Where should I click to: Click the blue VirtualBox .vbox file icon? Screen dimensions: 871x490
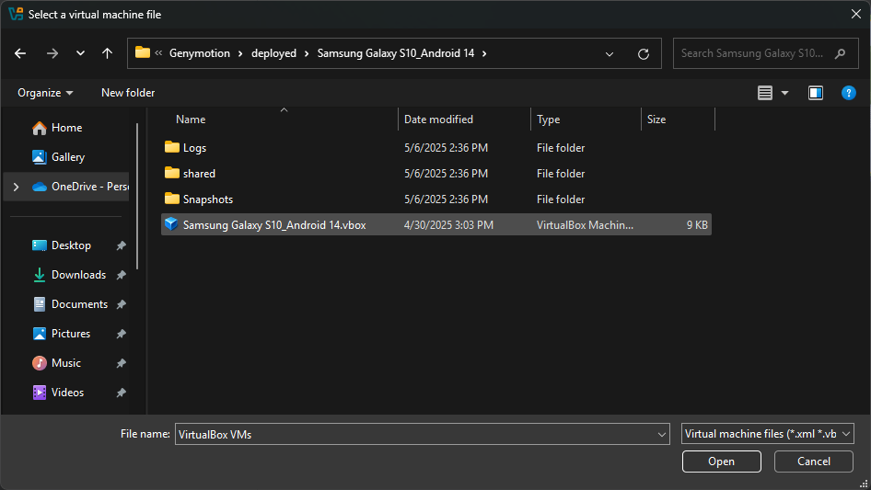(171, 224)
